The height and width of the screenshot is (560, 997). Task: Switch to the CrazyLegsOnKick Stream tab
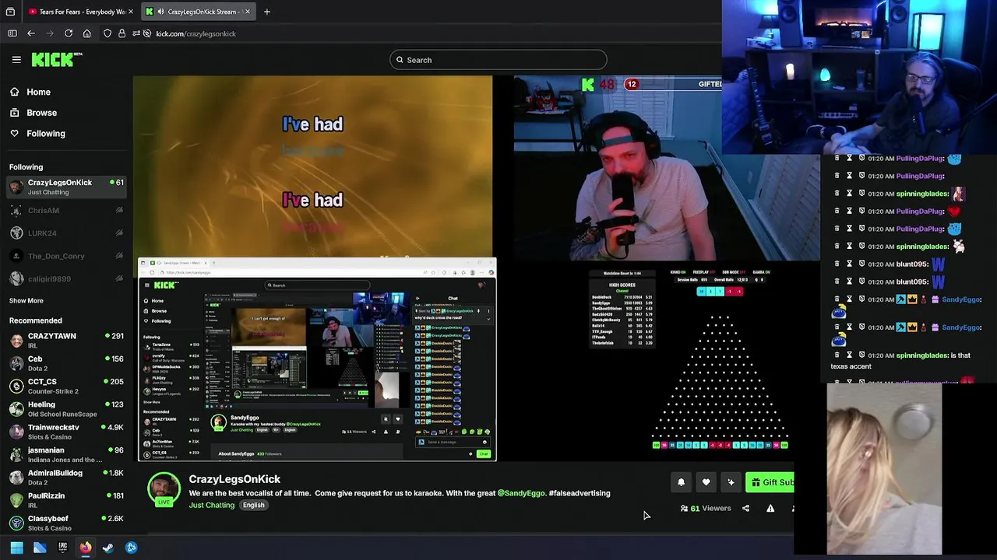pos(198,12)
